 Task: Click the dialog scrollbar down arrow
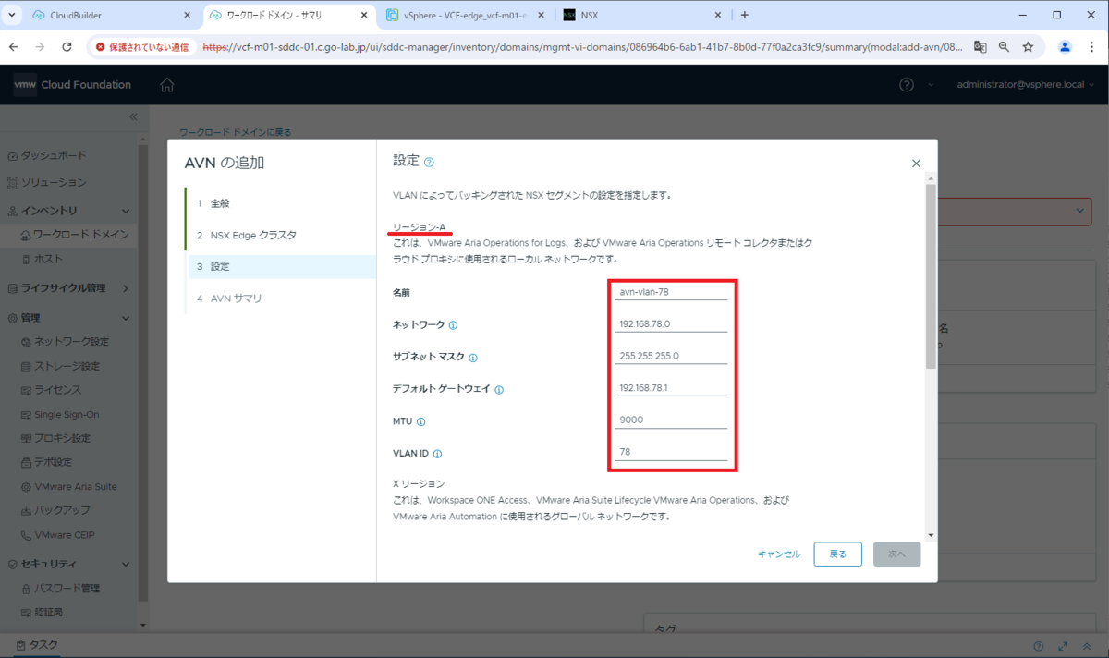click(x=931, y=535)
